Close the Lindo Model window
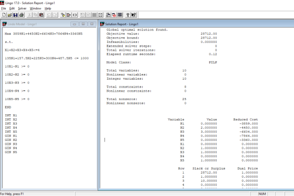The width and height of the screenshot is (294, 196). click(x=92, y=24)
